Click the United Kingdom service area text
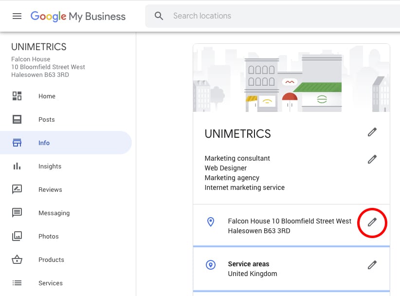Screen dimensions: 400x296 pyautogui.click(x=253, y=274)
